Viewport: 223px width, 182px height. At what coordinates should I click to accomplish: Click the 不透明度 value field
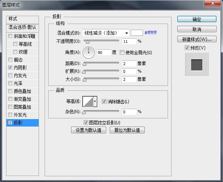point(129,41)
